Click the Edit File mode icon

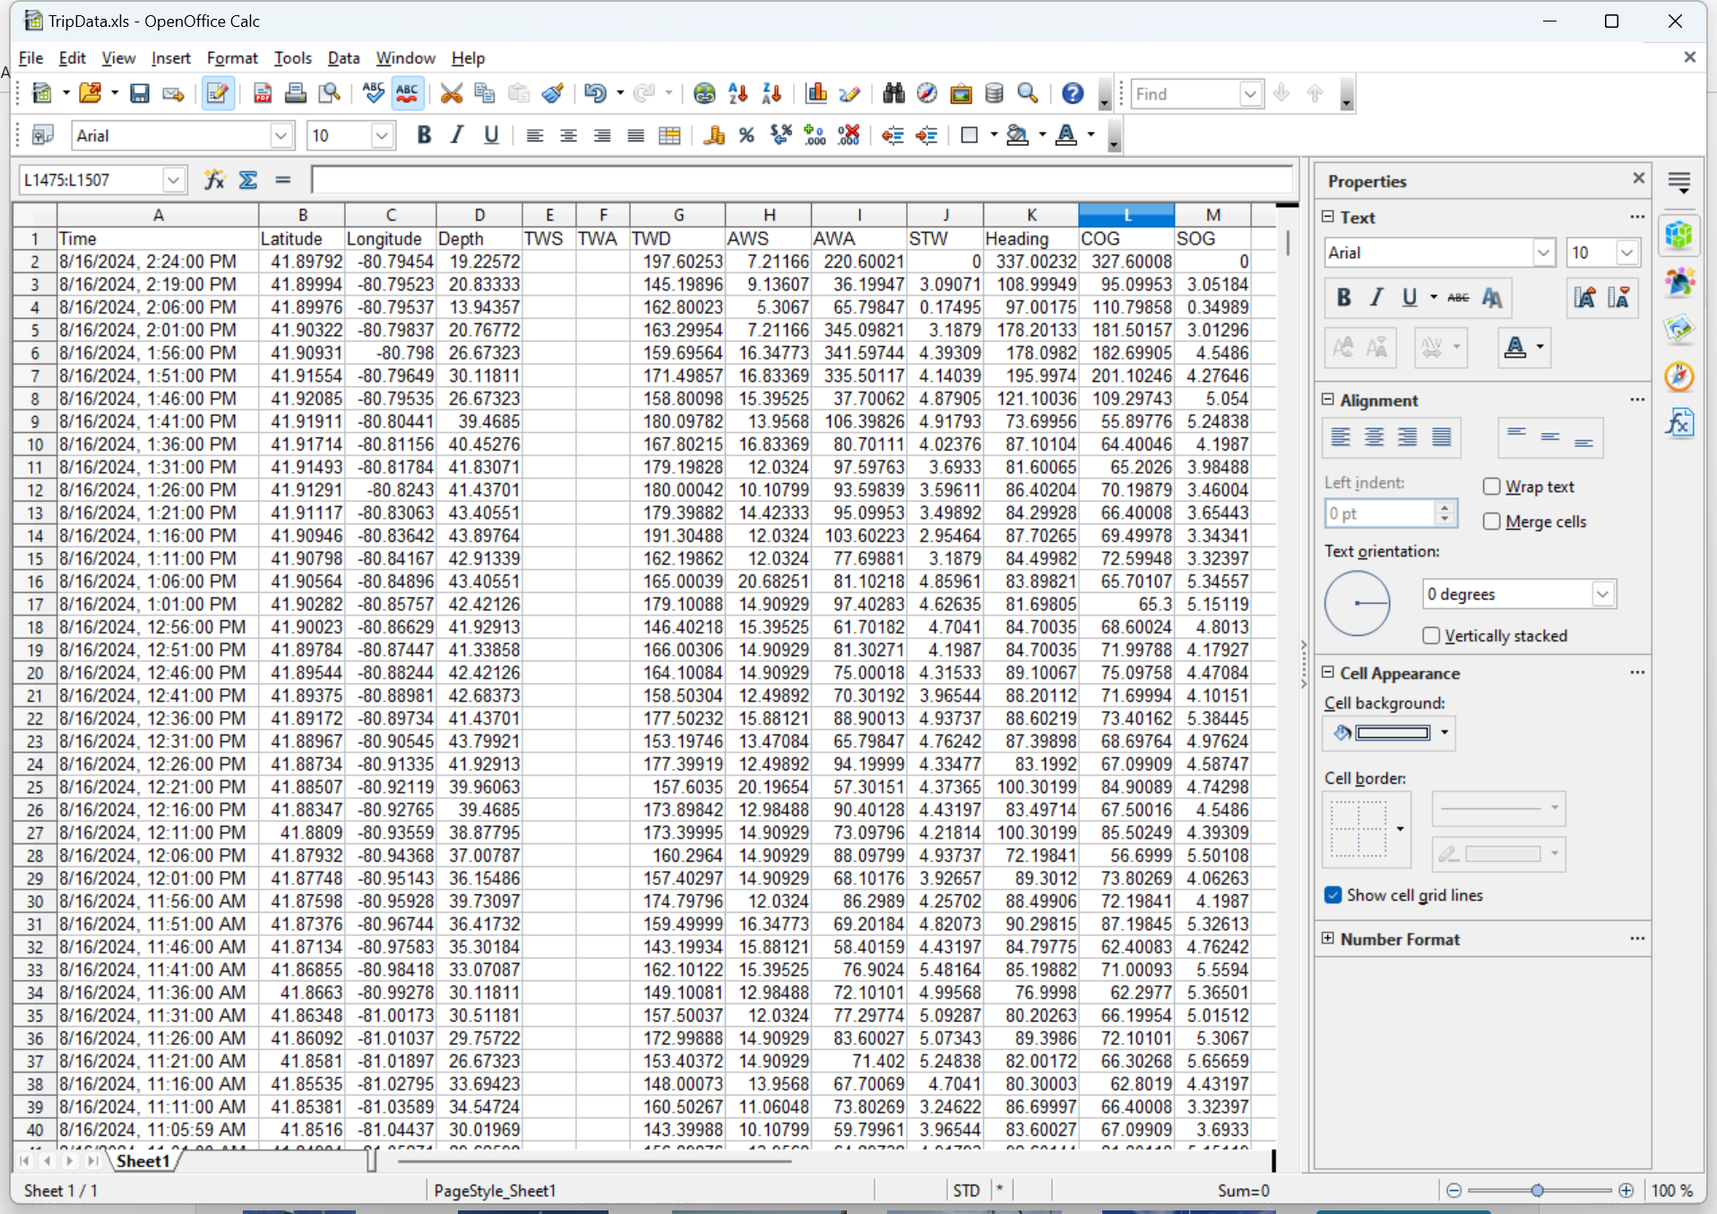click(218, 93)
